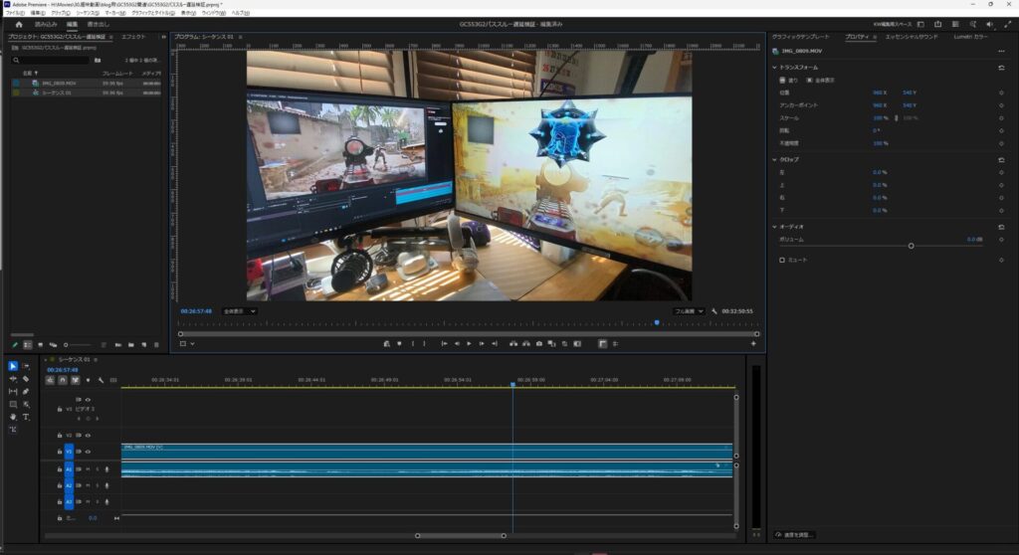Hide the V1 track output eye

pos(88,451)
